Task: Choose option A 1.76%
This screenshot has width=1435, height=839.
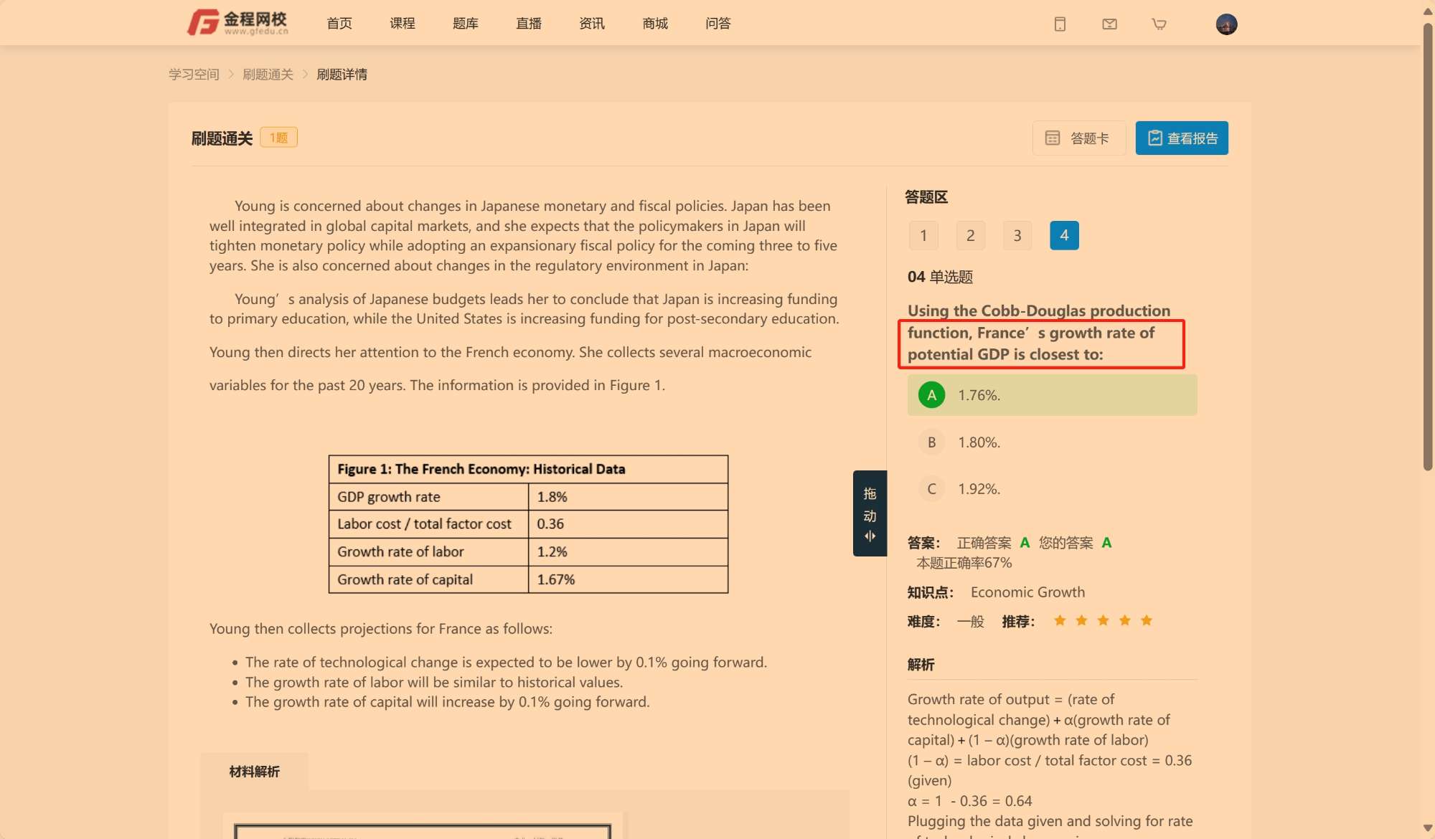Action: click(x=1052, y=395)
